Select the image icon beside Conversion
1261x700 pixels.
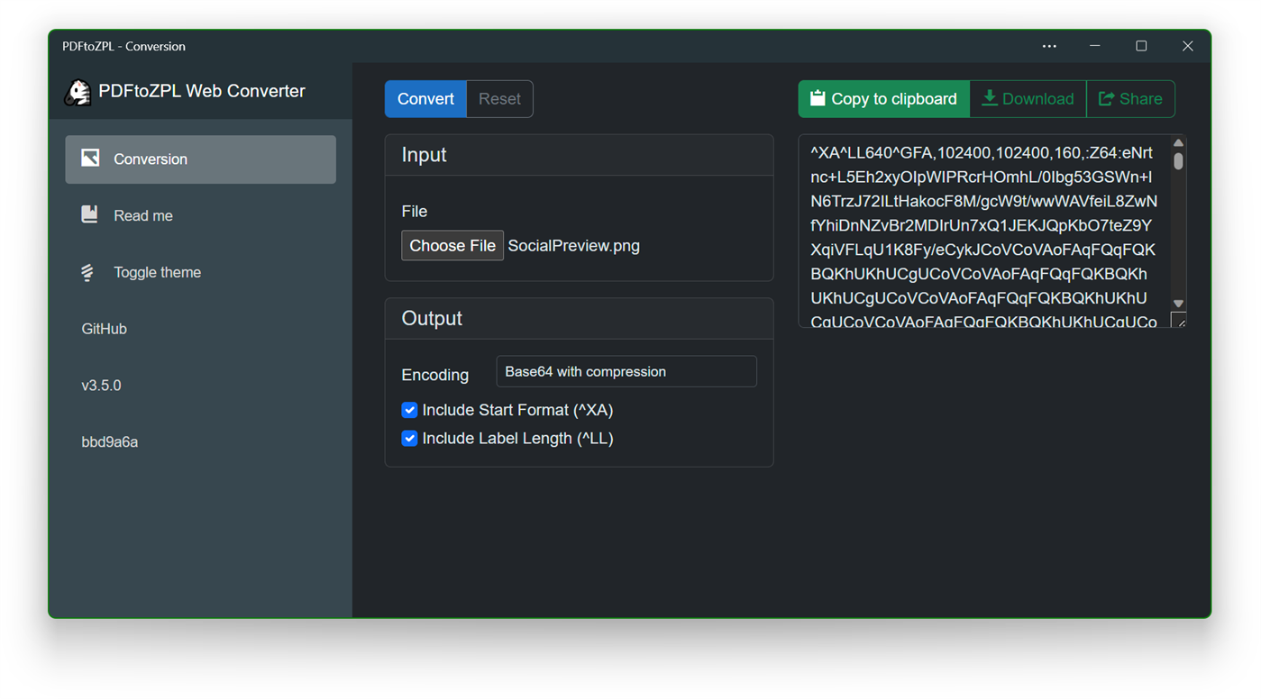[90, 159]
